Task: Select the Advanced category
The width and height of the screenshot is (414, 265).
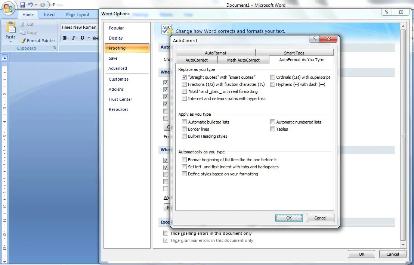Action: click(x=127, y=68)
